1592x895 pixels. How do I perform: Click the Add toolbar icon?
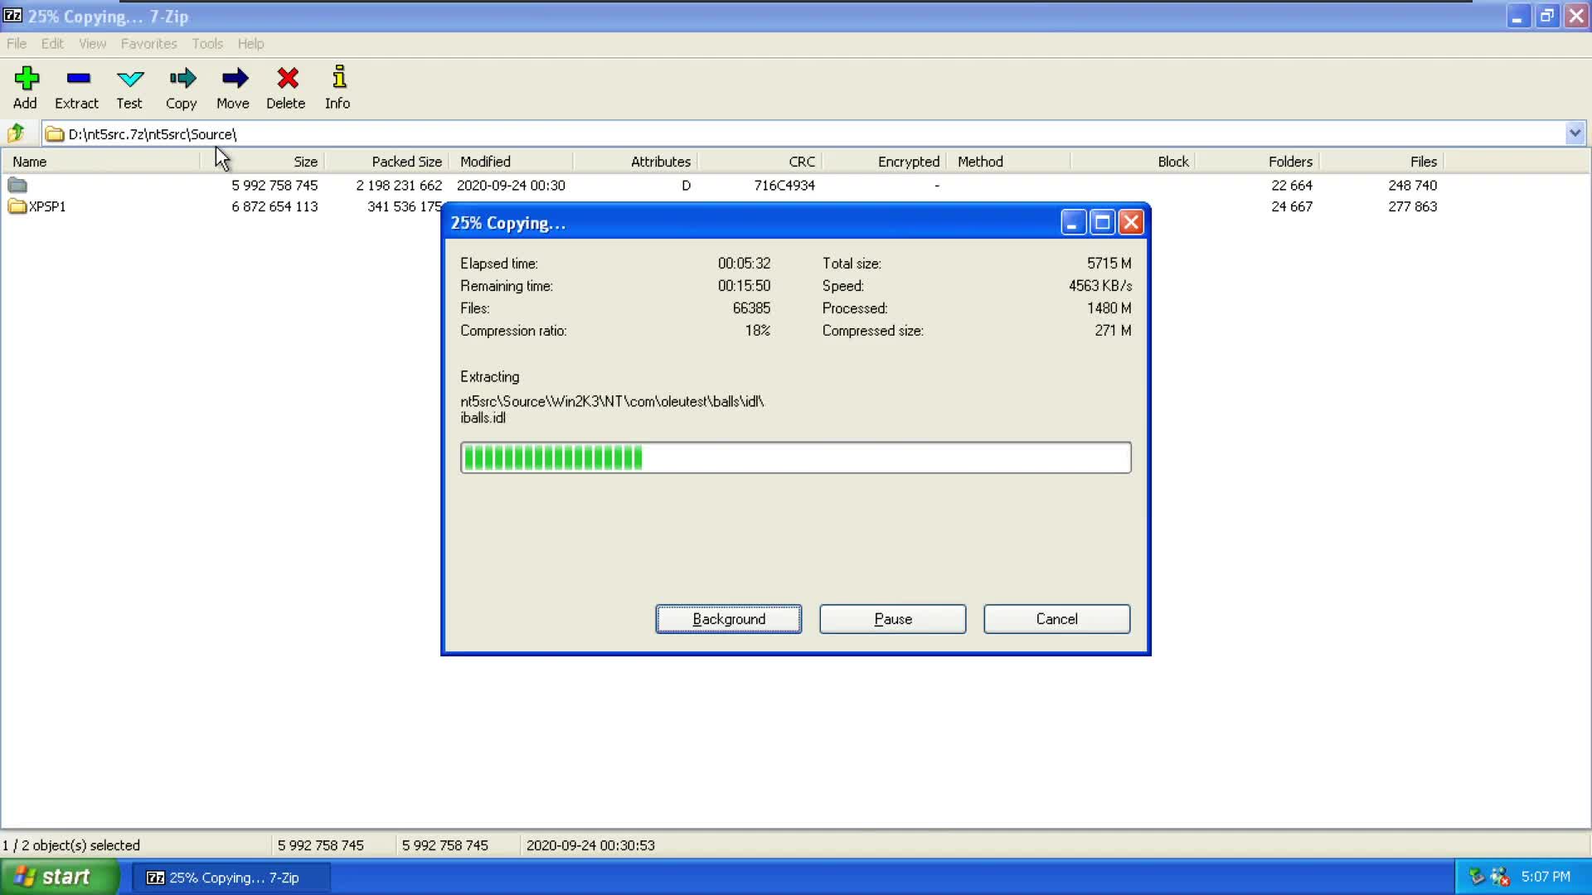pos(26,87)
